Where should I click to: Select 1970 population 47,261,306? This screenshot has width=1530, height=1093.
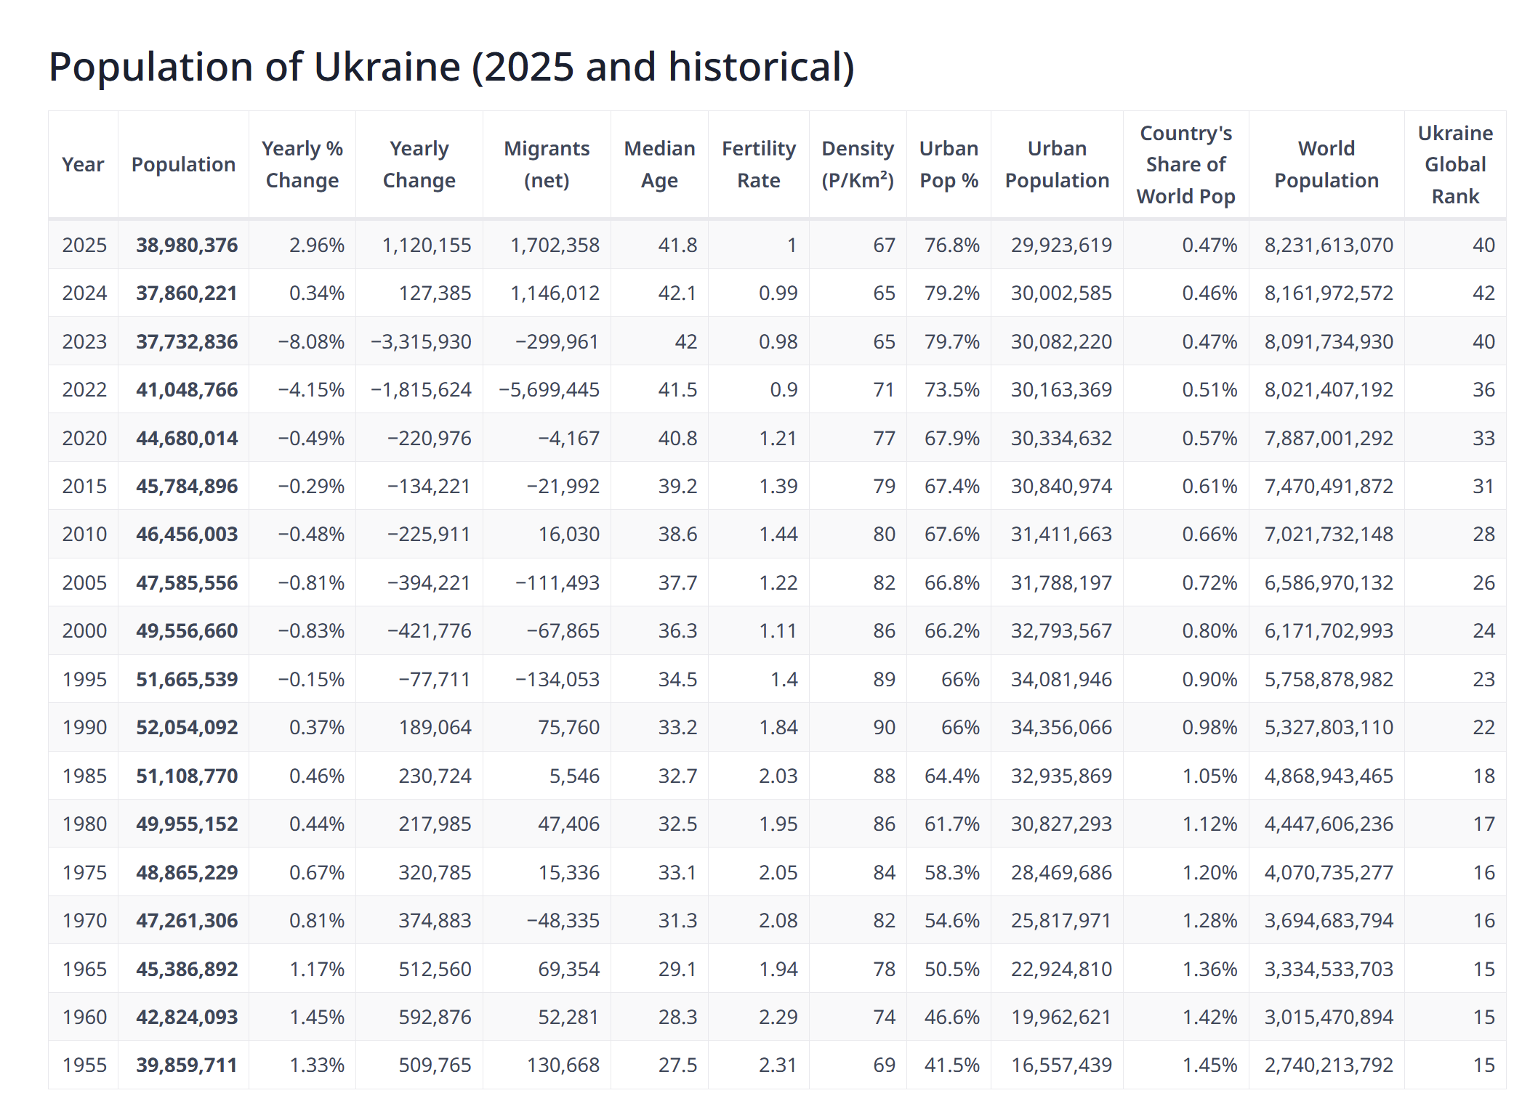[187, 921]
